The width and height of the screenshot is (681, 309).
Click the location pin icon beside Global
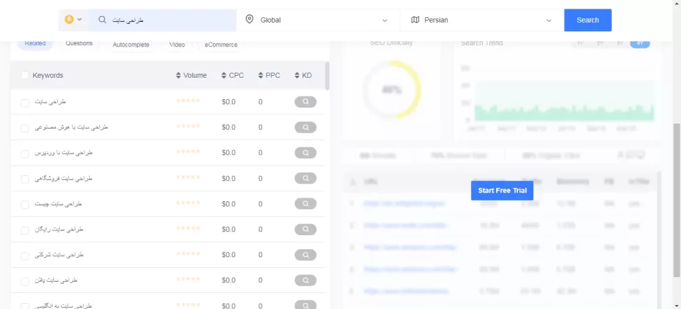[249, 20]
